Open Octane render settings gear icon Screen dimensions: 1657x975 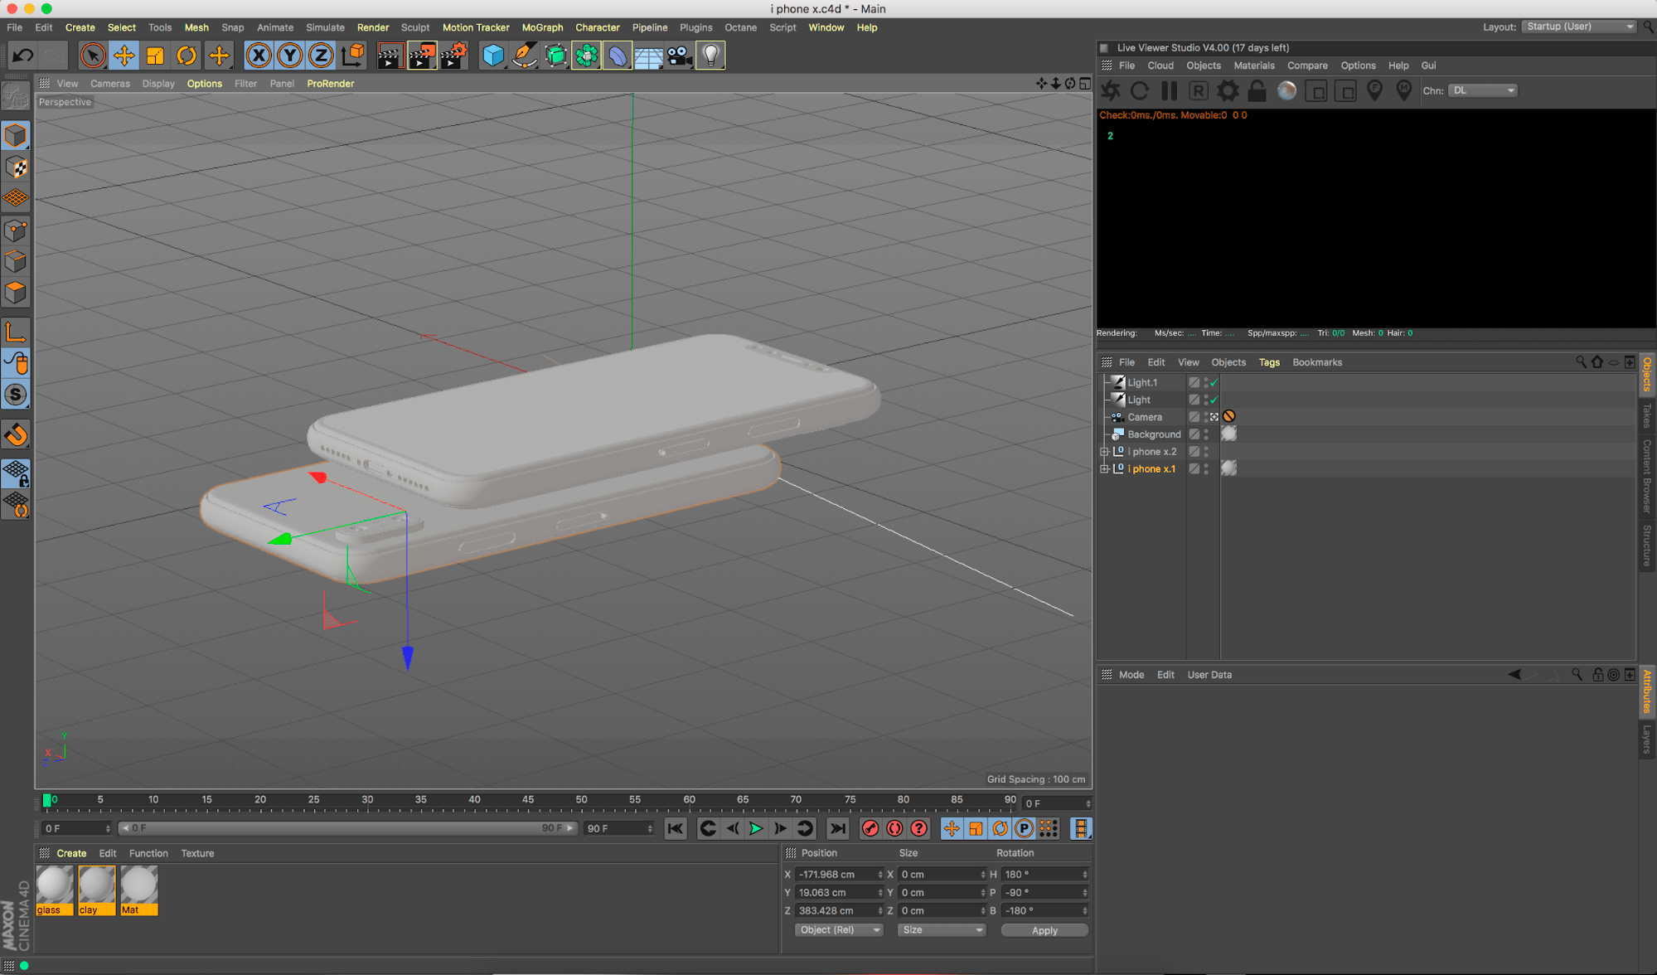coord(1228,90)
